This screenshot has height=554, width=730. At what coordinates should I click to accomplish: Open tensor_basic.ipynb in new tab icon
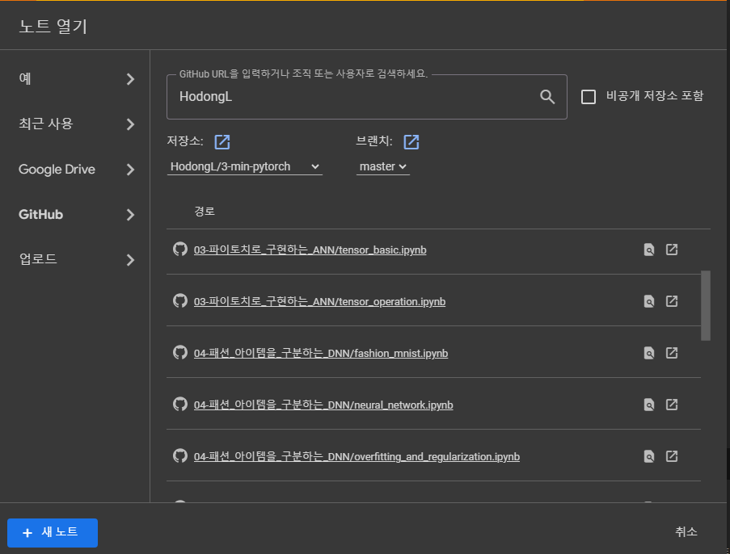click(672, 250)
